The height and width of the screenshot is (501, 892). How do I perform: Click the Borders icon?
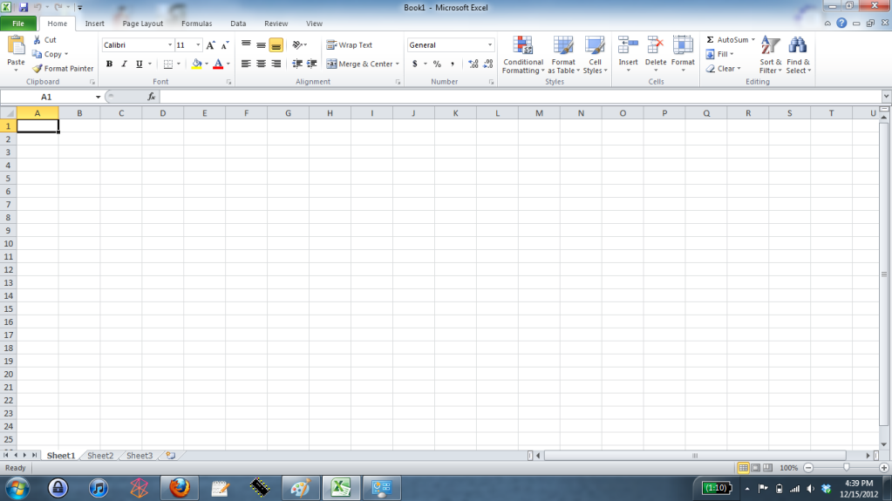coord(167,64)
